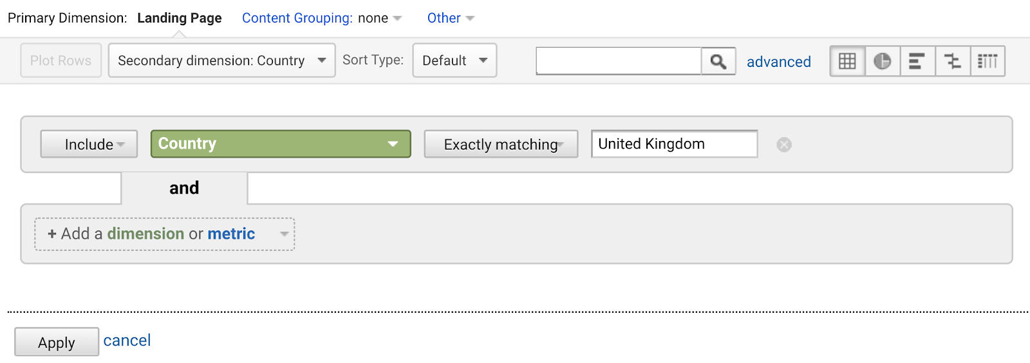The height and width of the screenshot is (363, 1030).
Task: Open the Secondary dimension: Country dropdown
Action: coord(221,60)
